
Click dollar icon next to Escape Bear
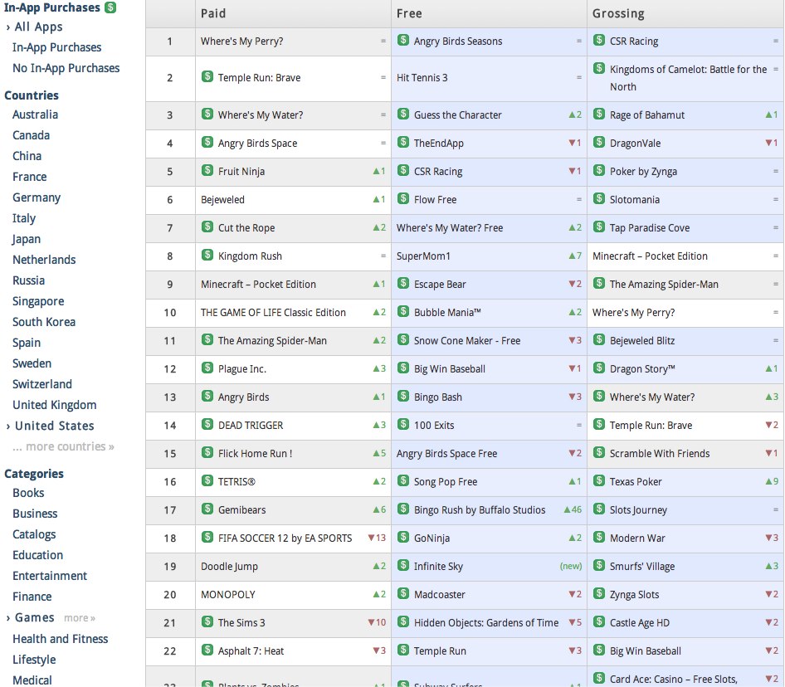pyautogui.click(x=403, y=283)
